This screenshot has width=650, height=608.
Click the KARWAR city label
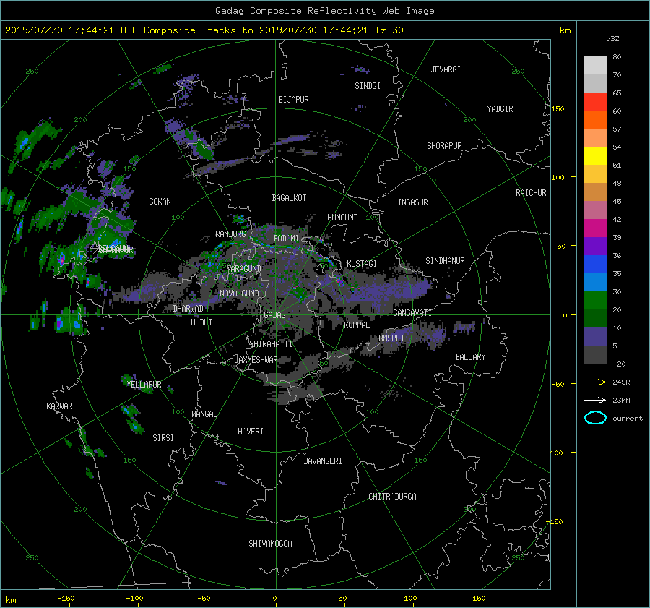click(x=59, y=406)
